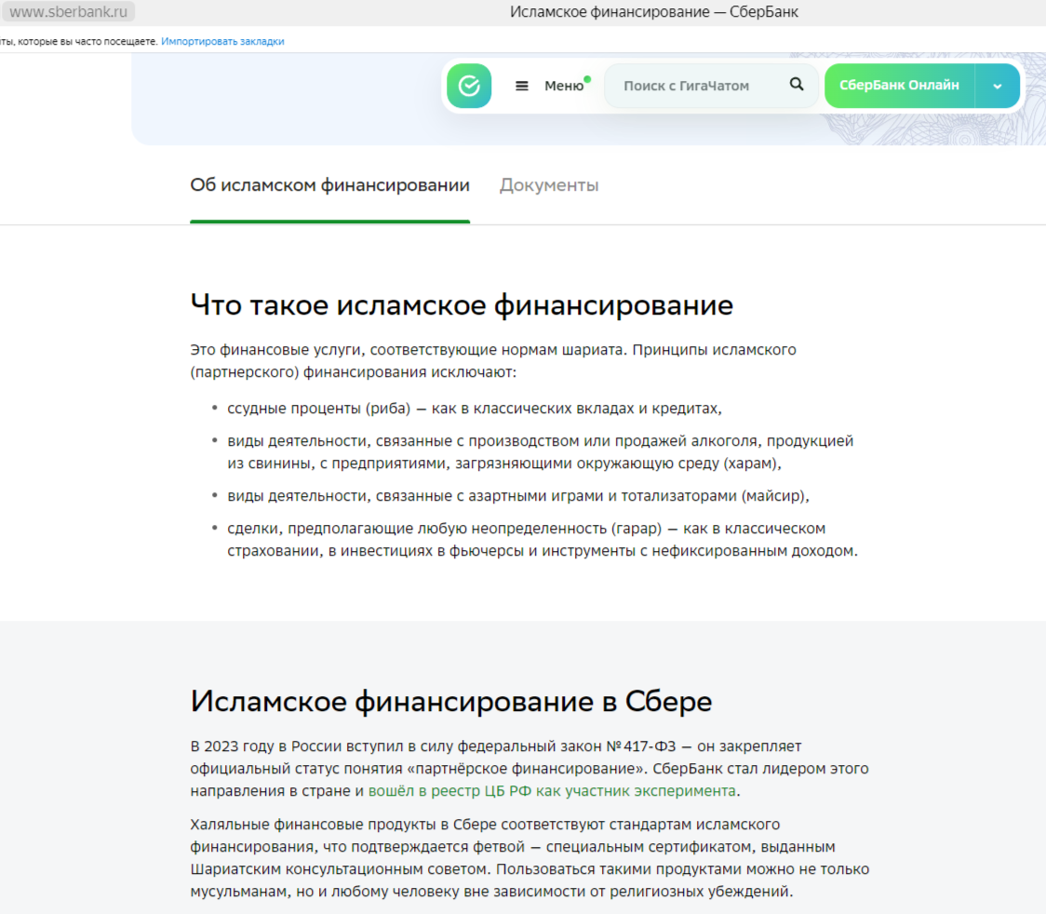Image resolution: width=1046 pixels, height=914 pixels.
Task: Click the bullet mentioning алкоголя and харам
Action: (x=541, y=452)
